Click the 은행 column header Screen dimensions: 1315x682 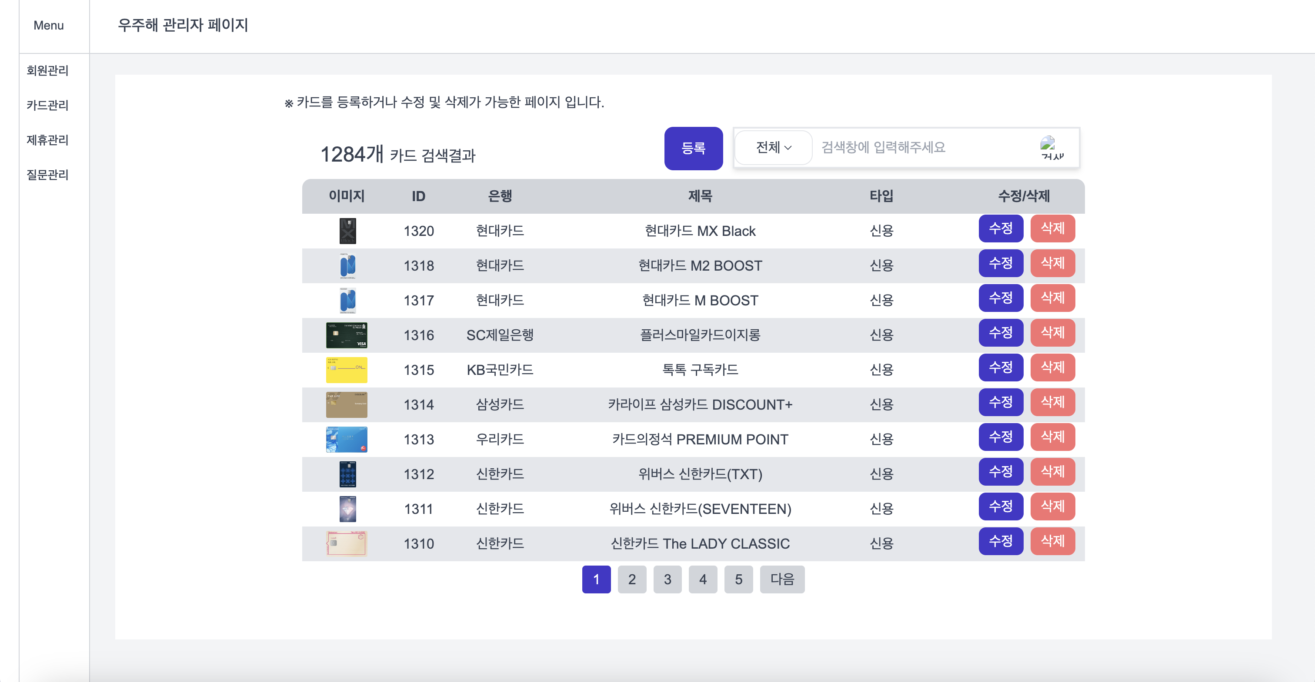point(500,196)
